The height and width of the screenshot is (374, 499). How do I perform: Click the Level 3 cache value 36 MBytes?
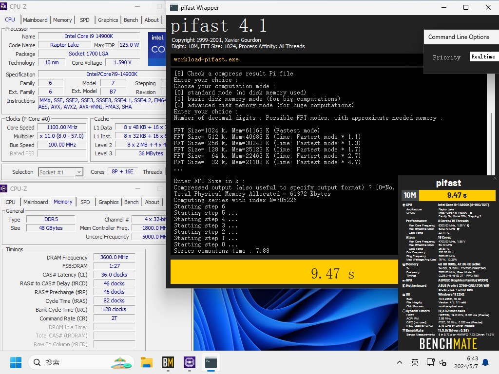coord(140,153)
